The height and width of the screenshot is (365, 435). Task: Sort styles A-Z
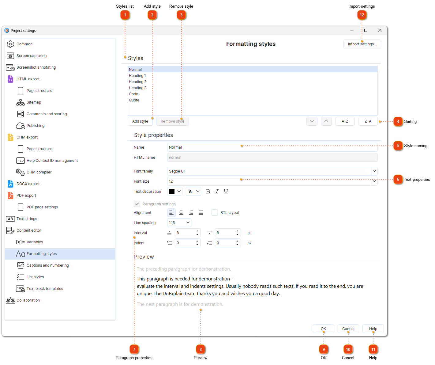(345, 121)
